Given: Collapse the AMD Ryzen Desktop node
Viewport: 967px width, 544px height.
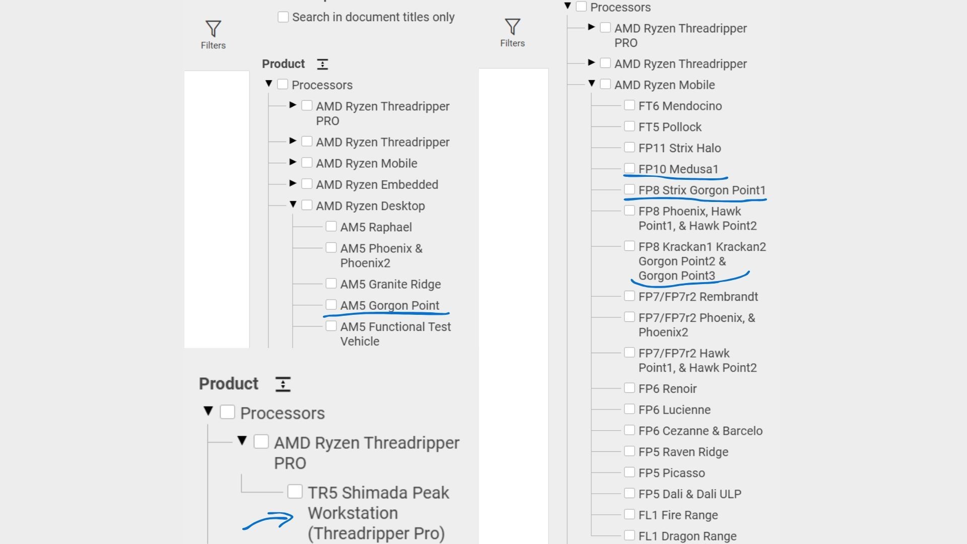Looking at the screenshot, I should tap(293, 205).
